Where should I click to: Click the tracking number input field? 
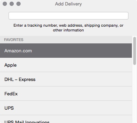pos(68,16)
